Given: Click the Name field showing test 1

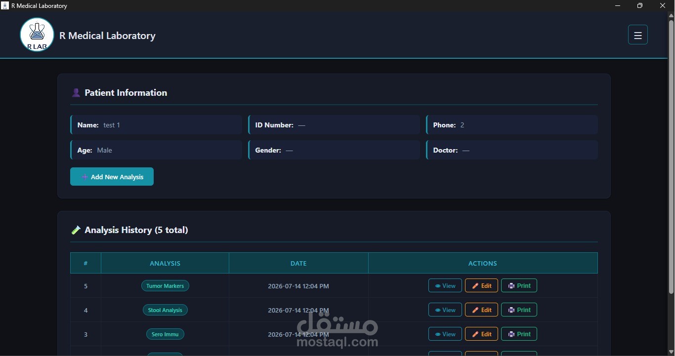Looking at the screenshot, I should coord(156,125).
